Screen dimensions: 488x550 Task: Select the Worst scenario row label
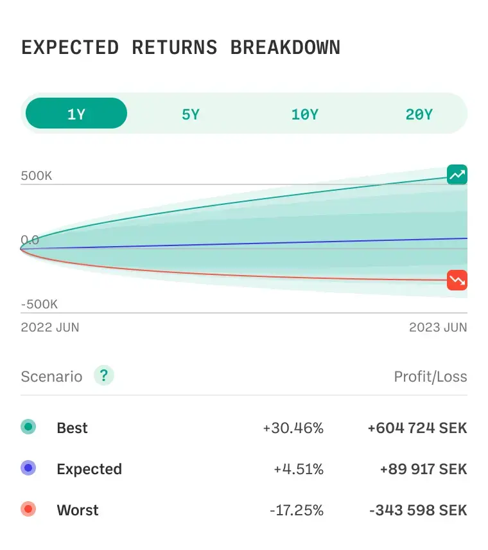(78, 510)
